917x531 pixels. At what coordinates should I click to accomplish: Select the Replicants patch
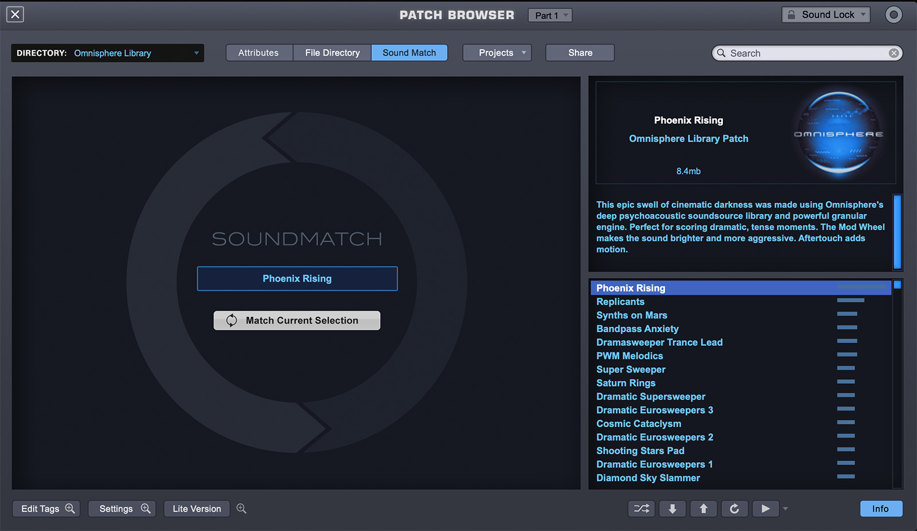tap(740, 302)
